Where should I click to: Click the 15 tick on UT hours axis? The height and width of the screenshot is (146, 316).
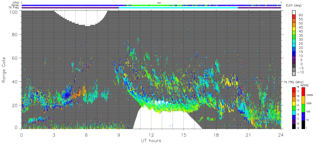pos(183,135)
